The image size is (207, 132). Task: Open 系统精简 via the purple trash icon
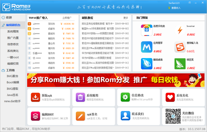81,97
